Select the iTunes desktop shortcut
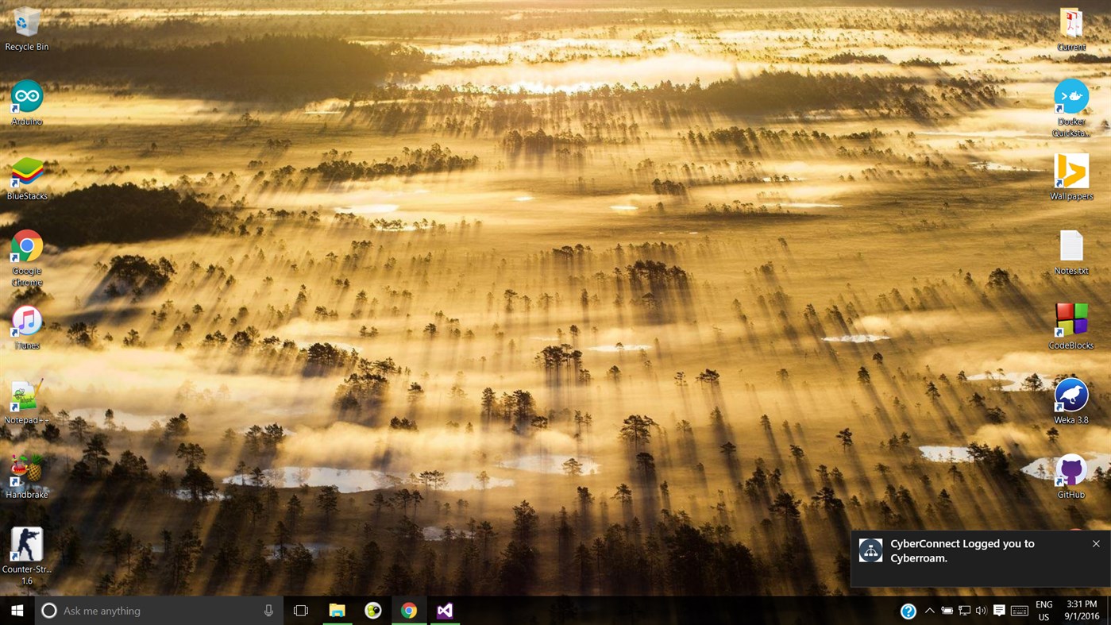Viewport: 1111px width, 625px height. coord(27,327)
